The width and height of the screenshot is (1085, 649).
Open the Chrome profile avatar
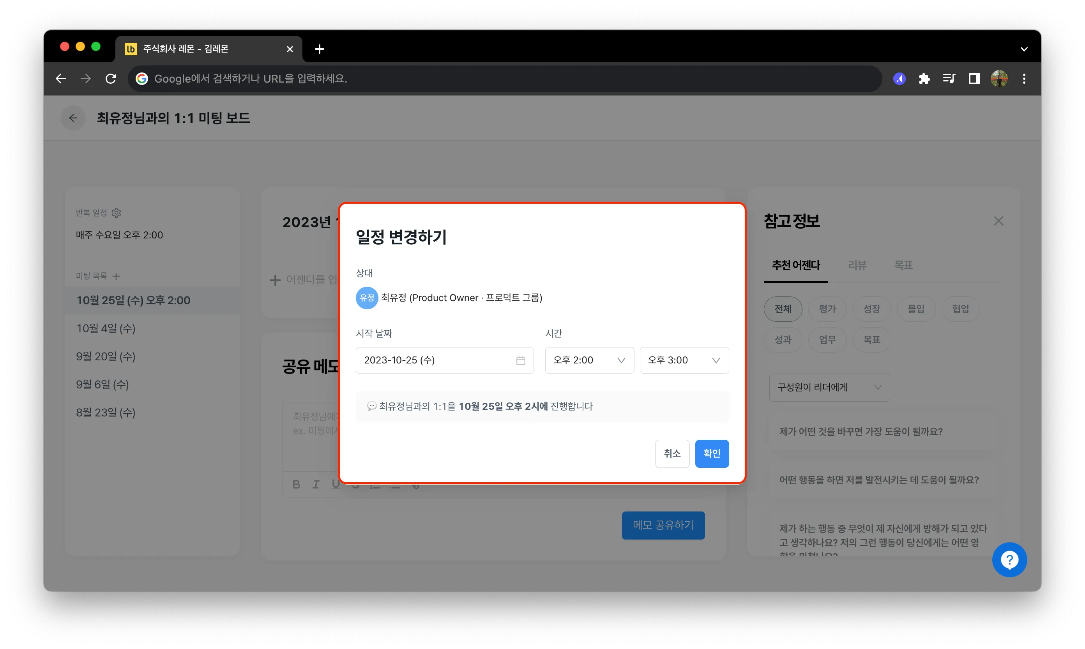click(999, 79)
